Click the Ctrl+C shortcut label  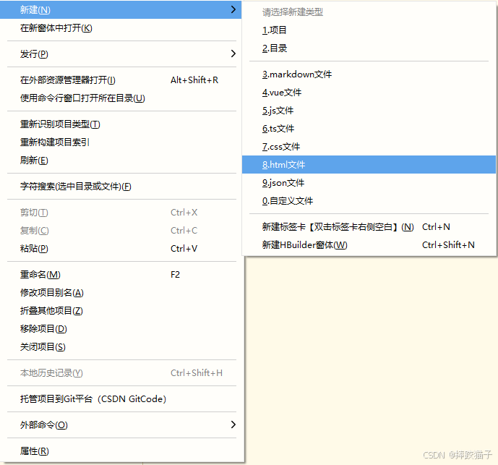coord(184,231)
